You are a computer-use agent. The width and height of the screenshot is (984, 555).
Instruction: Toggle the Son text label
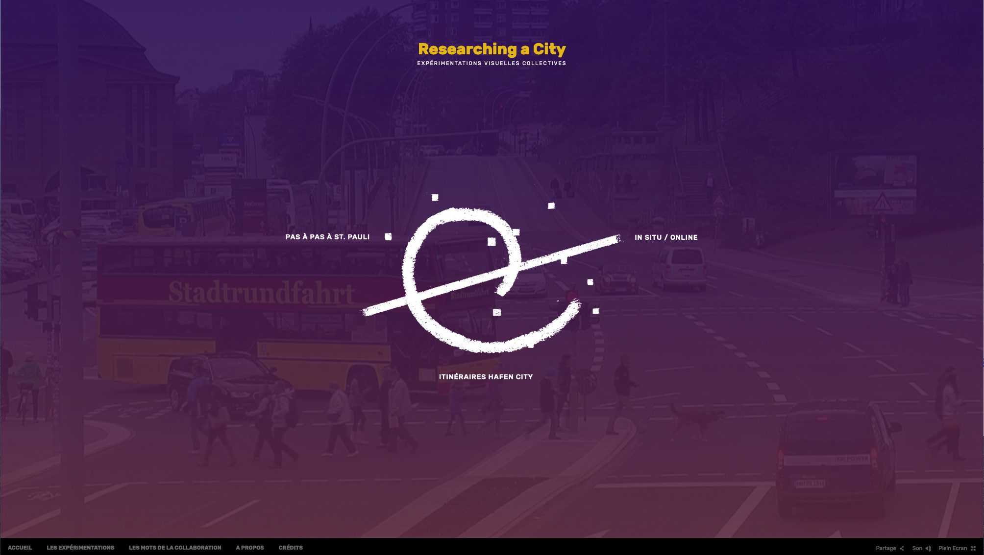[917, 548]
